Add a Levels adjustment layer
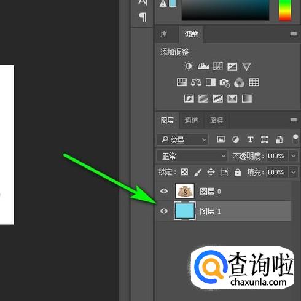This screenshot has height=301, width=301. tap(203, 66)
